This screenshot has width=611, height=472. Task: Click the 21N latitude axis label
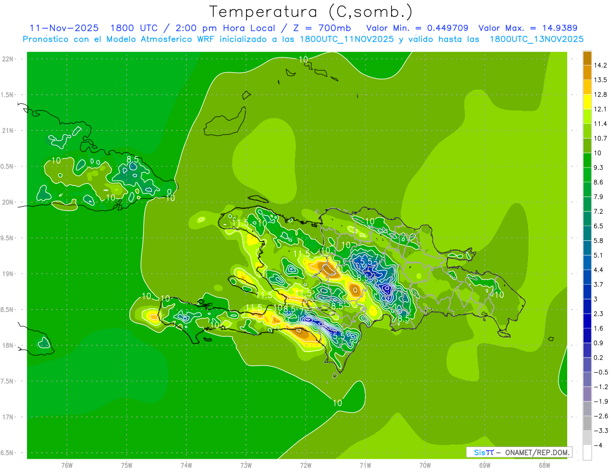tap(8, 130)
